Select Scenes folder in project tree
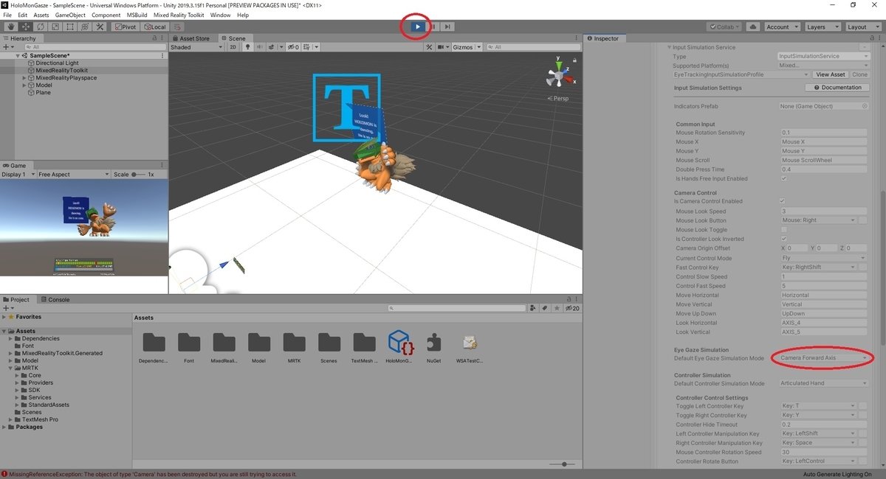Screen dimensions: 886x479 (32, 412)
